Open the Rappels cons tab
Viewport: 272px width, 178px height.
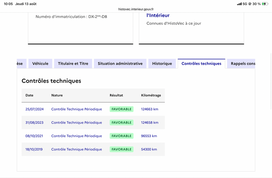point(241,63)
